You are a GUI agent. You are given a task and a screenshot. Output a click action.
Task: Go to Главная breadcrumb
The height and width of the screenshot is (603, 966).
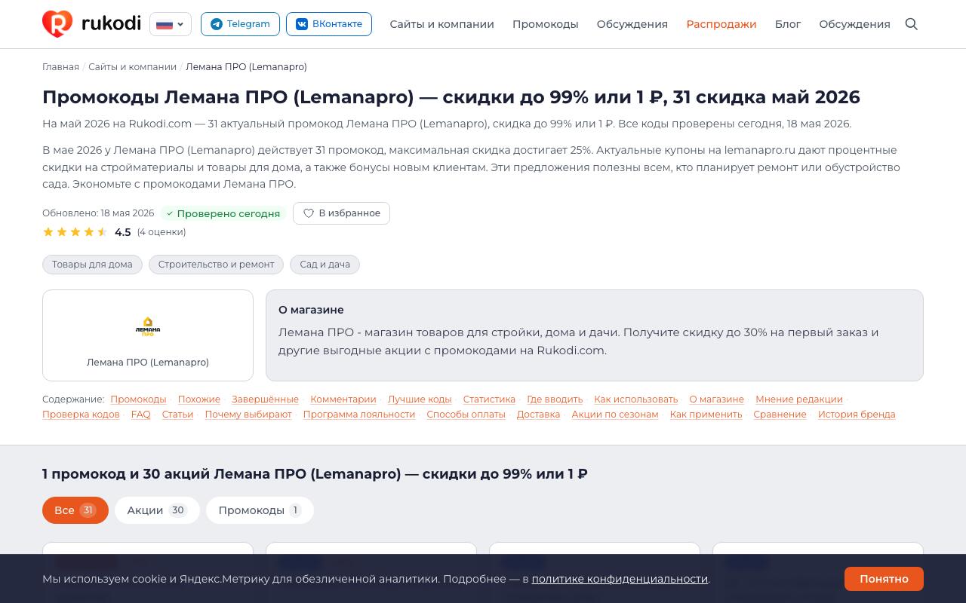tap(60, 67)
